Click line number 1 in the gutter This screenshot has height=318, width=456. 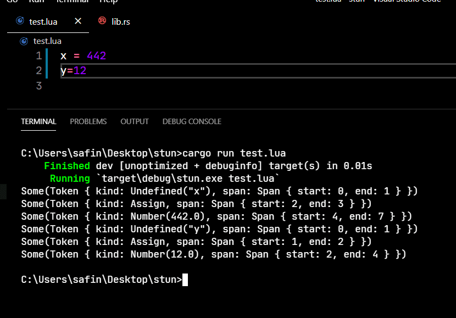[x=39, y=55]
